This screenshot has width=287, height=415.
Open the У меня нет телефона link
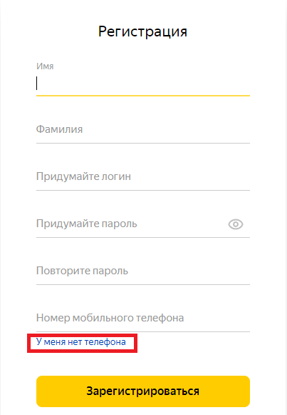(x=81, y=342)
